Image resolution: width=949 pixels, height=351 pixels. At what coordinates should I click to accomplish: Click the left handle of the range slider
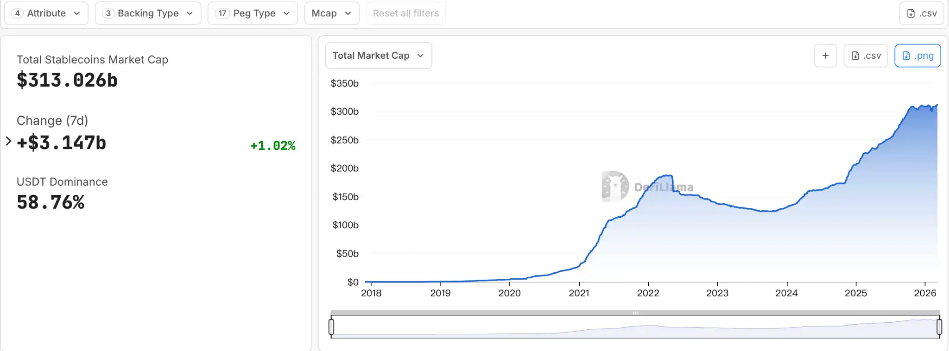[331, 327]
